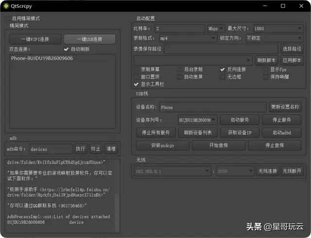Click the QtScrcpy app icon in title bar
311x238 pixels.
pyautogui.click(x=6, y=6)
